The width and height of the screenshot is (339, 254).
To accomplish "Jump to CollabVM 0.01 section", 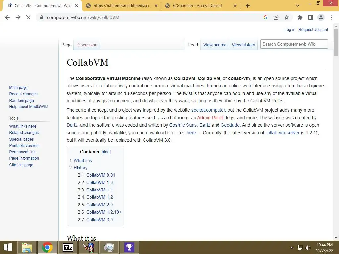I will click(101, 175).
